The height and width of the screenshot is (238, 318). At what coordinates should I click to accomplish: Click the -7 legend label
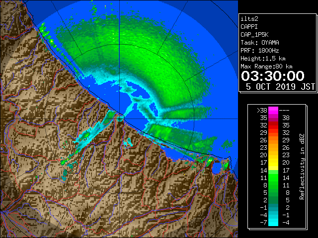coord(263,222)
